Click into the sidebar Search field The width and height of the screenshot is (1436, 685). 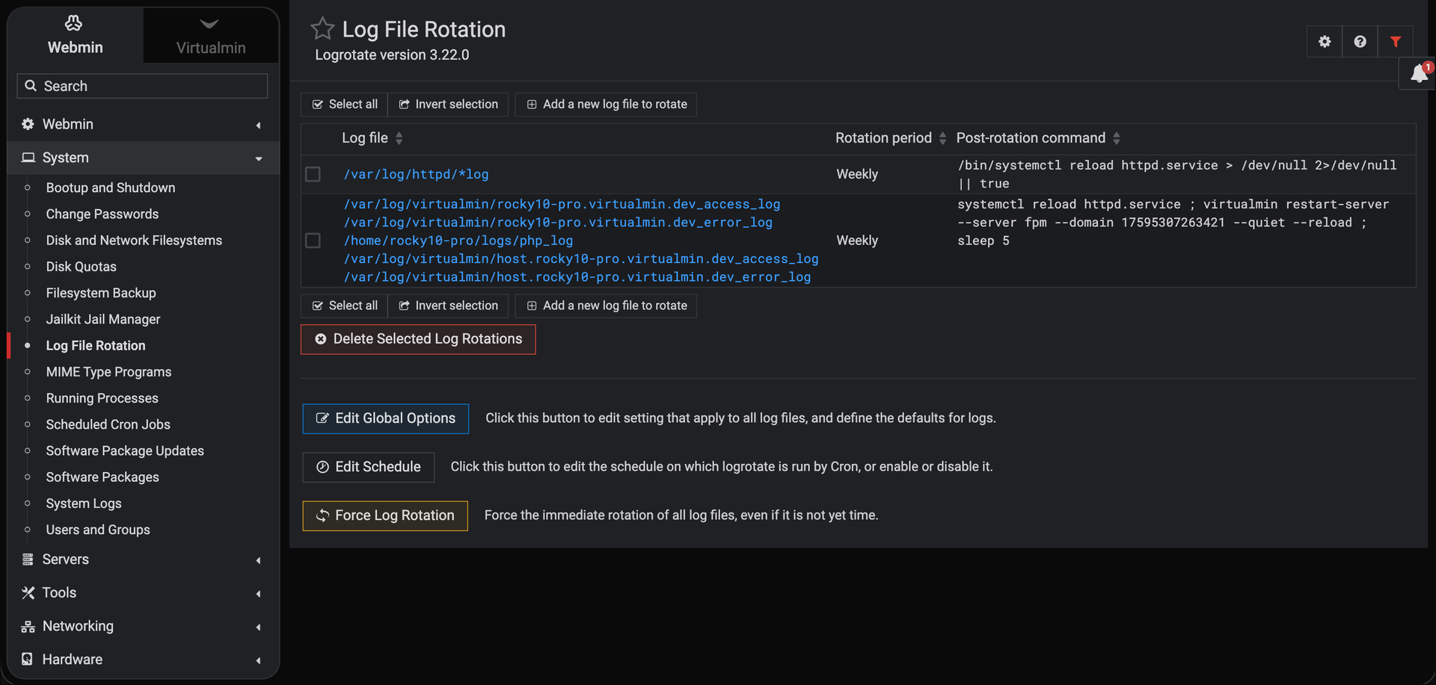coord(142,86)
